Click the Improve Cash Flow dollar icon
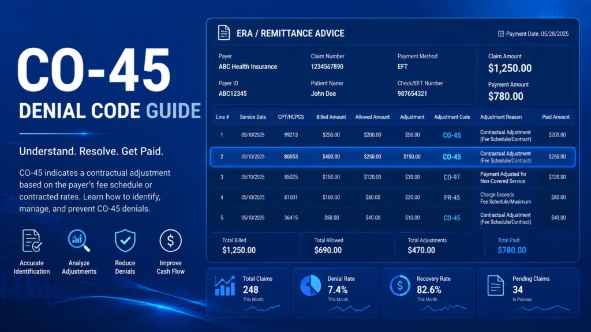The image size is (591, 332). (x=170, y=240)
